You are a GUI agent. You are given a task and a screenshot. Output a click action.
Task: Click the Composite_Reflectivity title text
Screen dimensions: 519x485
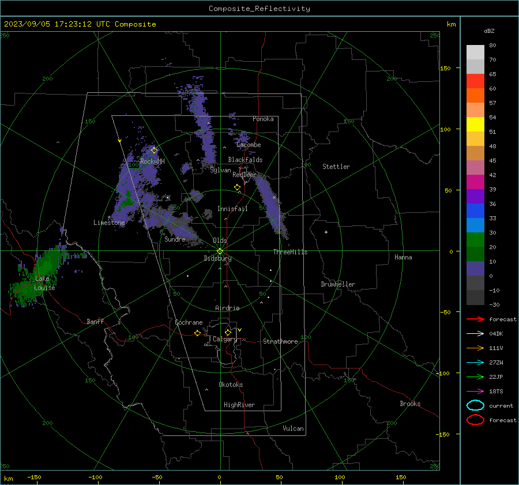click(259, 9)
